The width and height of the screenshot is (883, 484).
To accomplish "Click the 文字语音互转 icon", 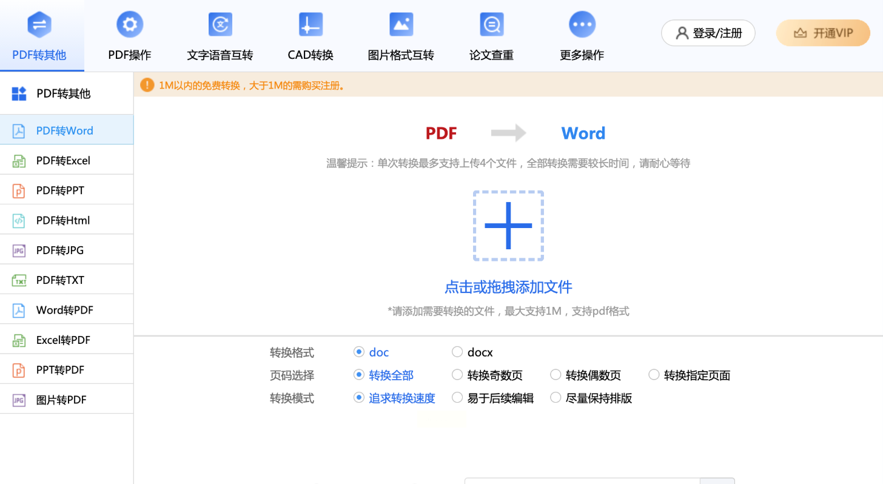I will [x=220, y=25].
